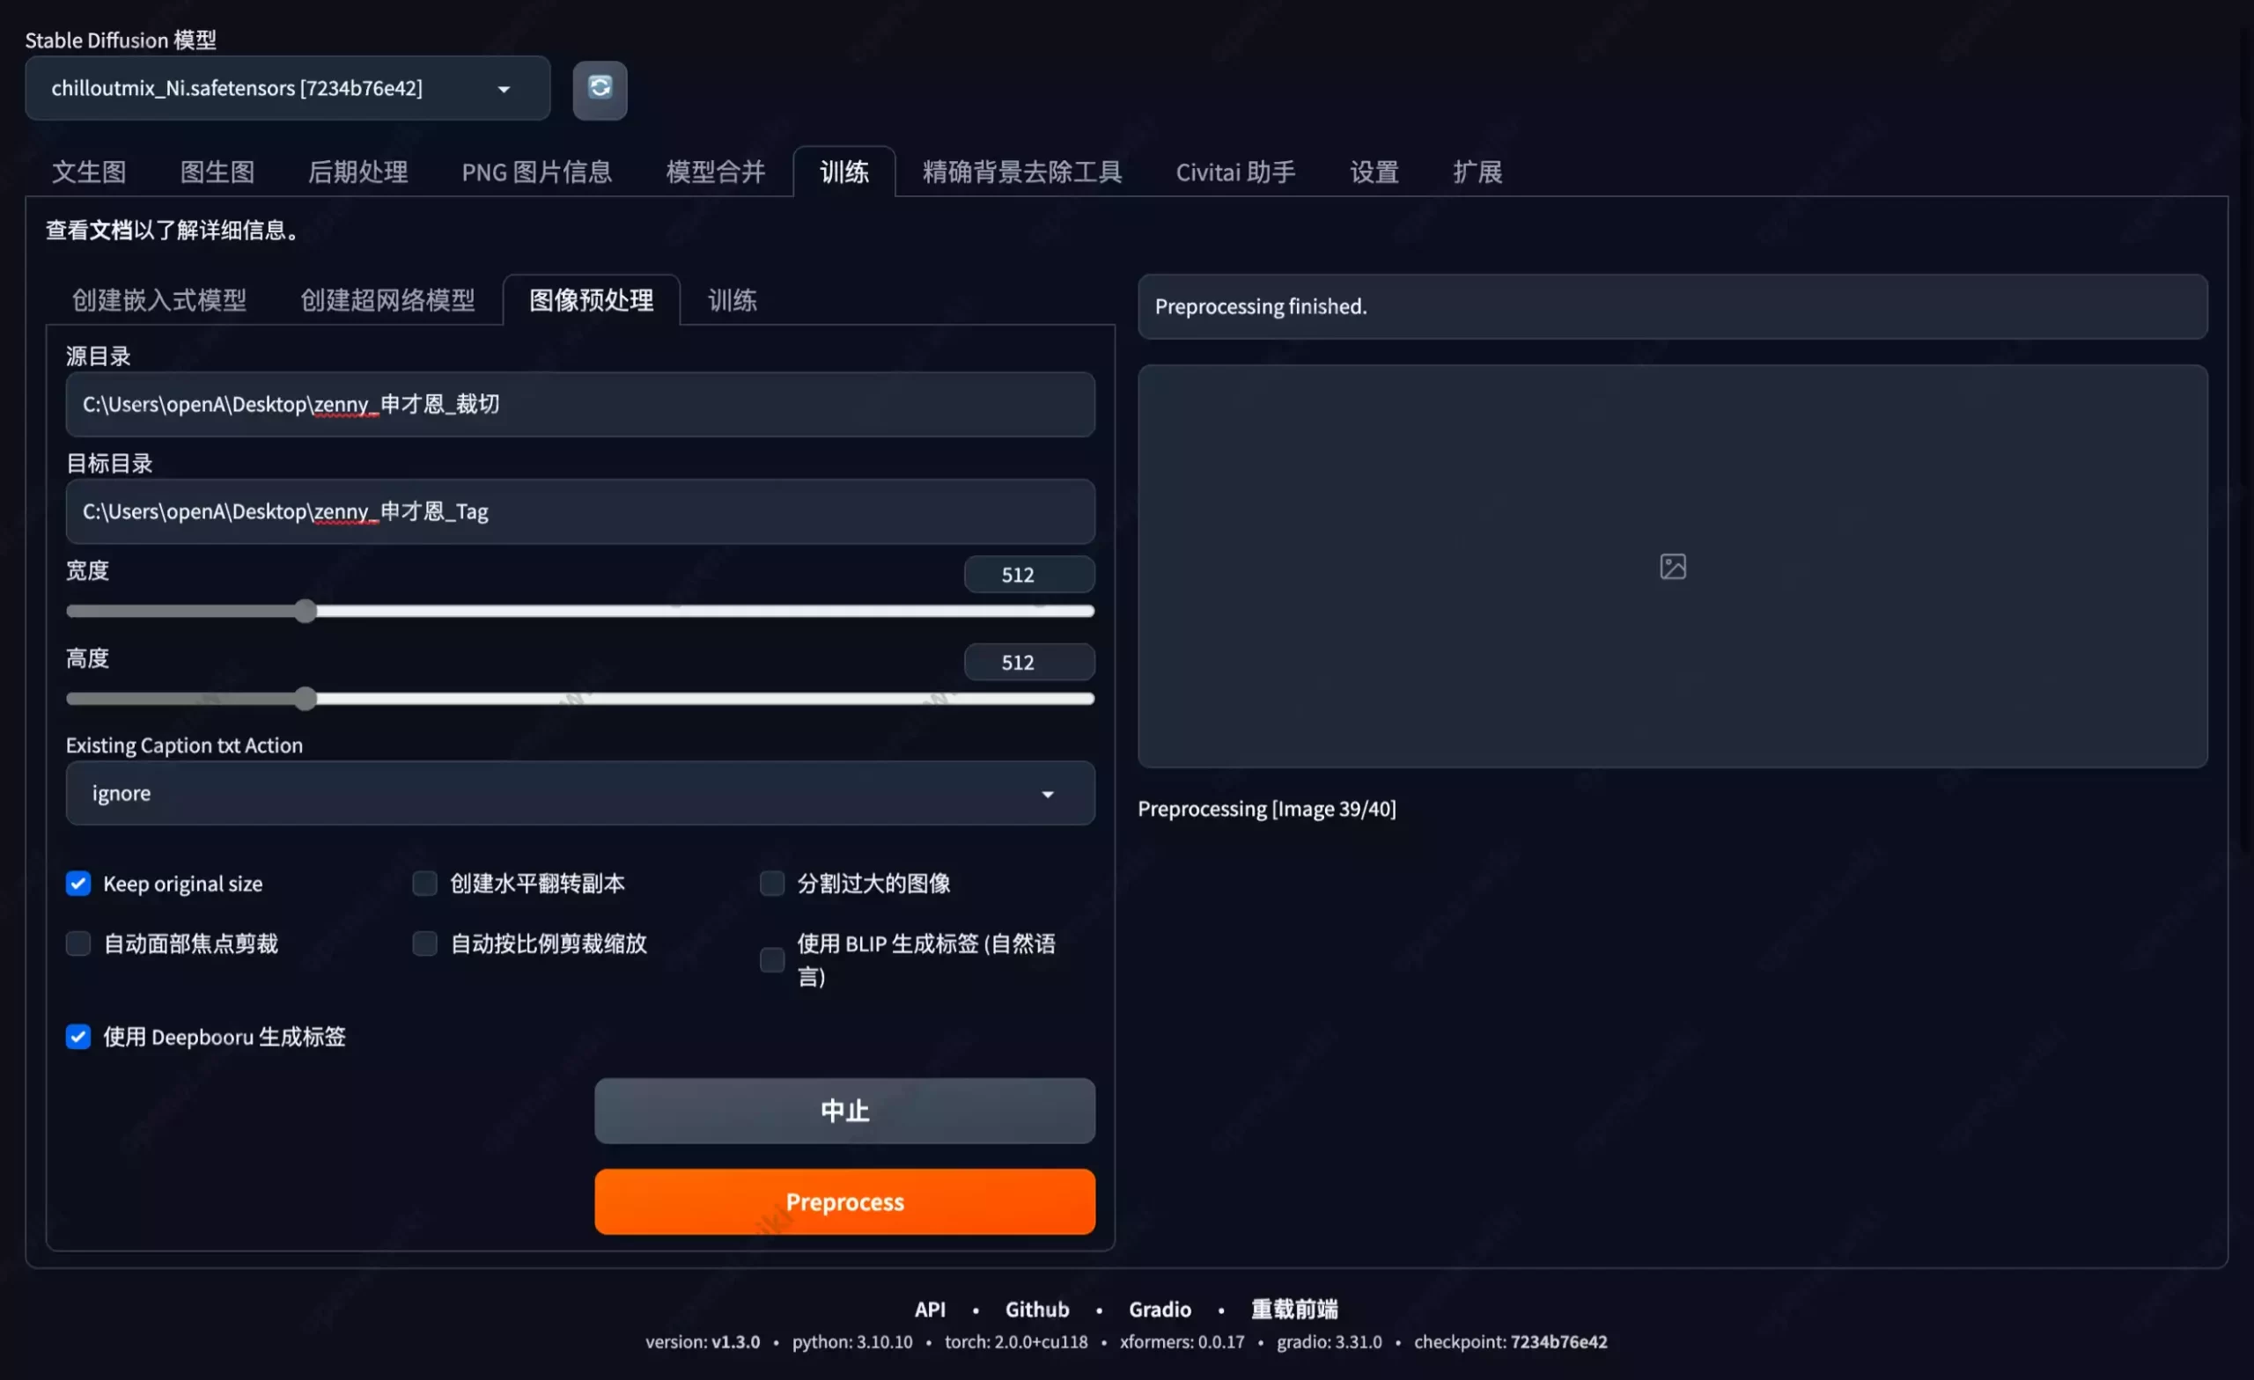This screenshot has width=2254, height=1380.
Task: Click the orange Preprocess button
Action: pos(844,1200)
